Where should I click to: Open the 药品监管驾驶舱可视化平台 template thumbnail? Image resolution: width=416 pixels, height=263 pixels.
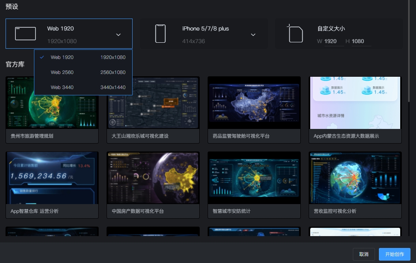point(254,103)
